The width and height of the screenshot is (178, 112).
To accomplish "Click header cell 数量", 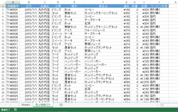I will point(135,6).
